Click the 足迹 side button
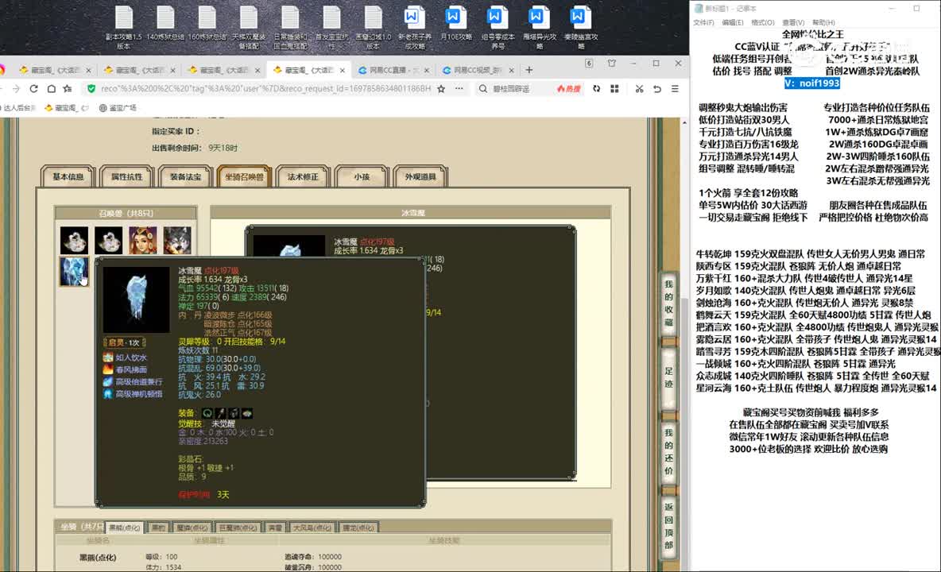The height and width of the screenshot is (572, 941). [x=668, y=377]
